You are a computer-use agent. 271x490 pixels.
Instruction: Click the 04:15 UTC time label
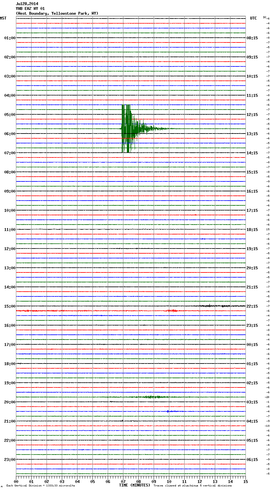pyautogui.click(x=252, y=421)
